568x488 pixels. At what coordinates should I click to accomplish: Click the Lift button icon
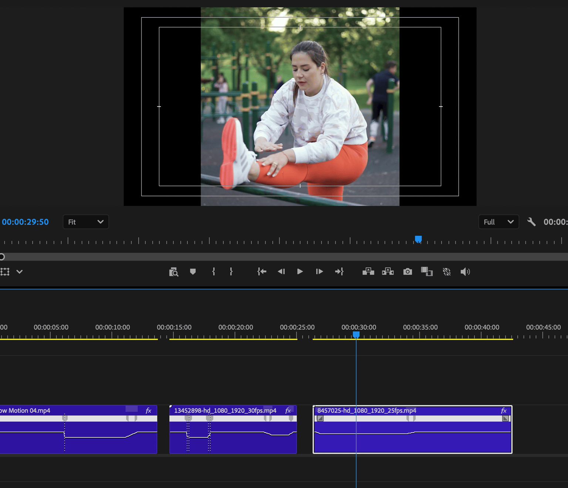click(368, 272)
